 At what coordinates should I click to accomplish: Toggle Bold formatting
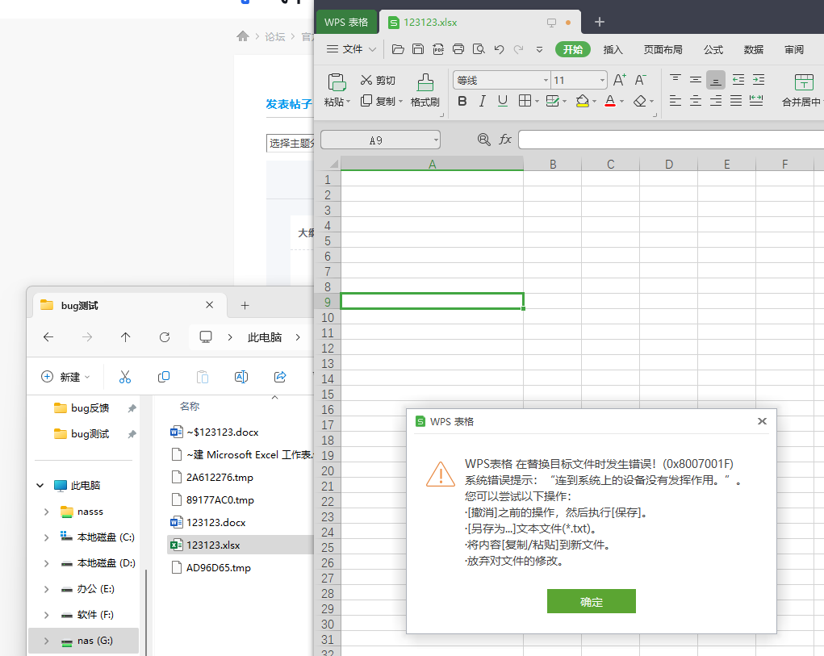pyautogui.click(x=462, y=101)
